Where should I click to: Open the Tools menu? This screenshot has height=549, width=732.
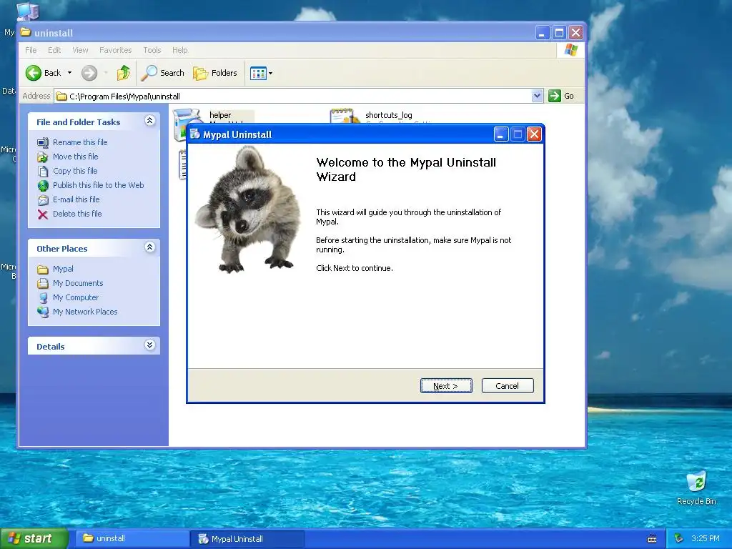click(152, 50)
